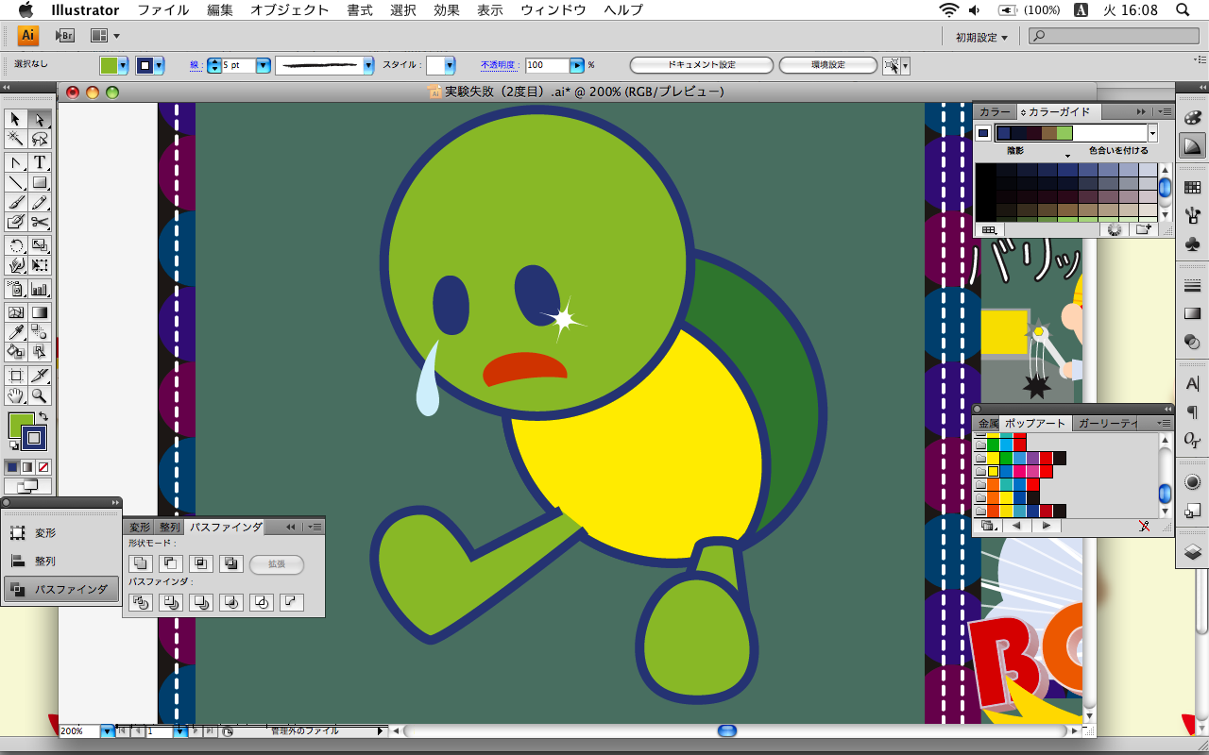1209x755 pixels.
Task: Choose the Lasso tool
Action: click(x=40, y=139)
